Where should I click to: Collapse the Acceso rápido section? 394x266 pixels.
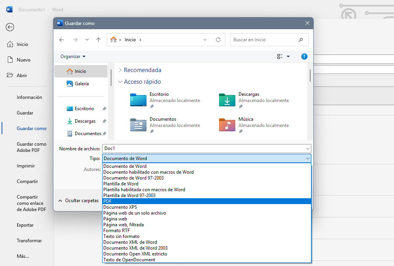120,82
